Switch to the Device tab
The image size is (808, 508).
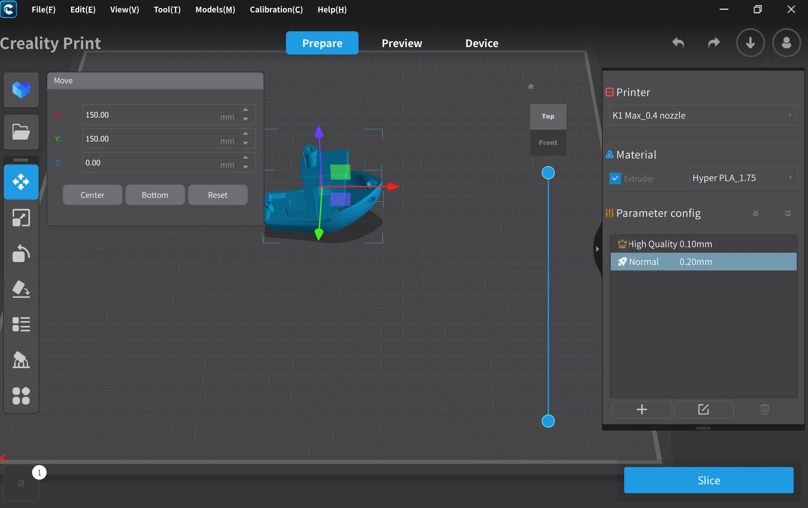481,43
